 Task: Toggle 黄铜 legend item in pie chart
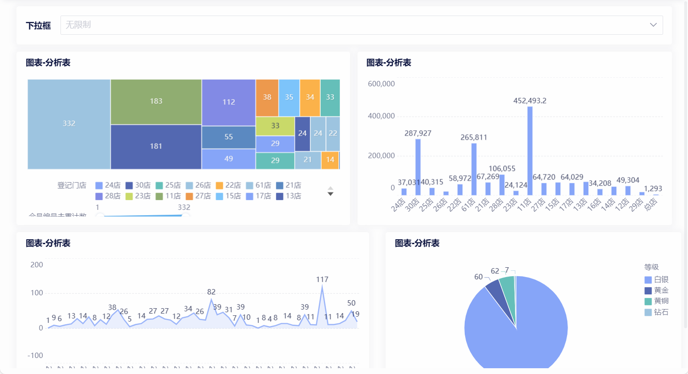[656, 301]
